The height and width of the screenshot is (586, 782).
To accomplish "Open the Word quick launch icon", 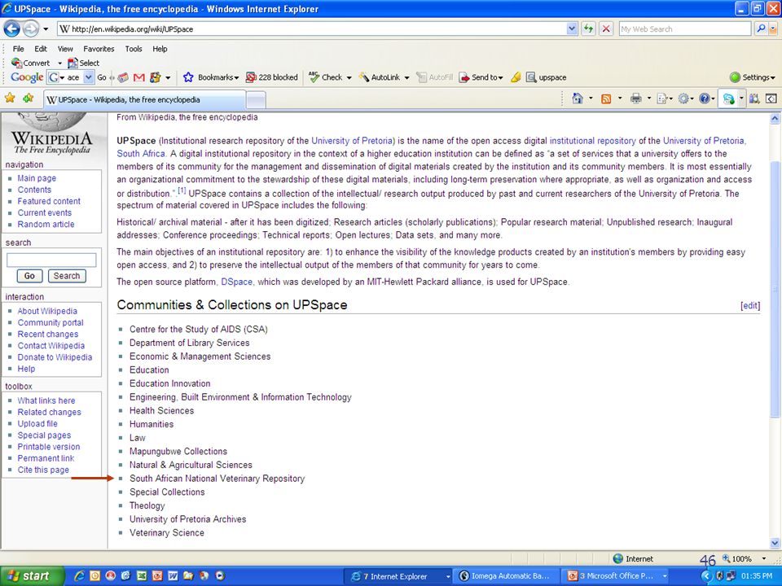I will pyautogui.click(x=173, y=575).
